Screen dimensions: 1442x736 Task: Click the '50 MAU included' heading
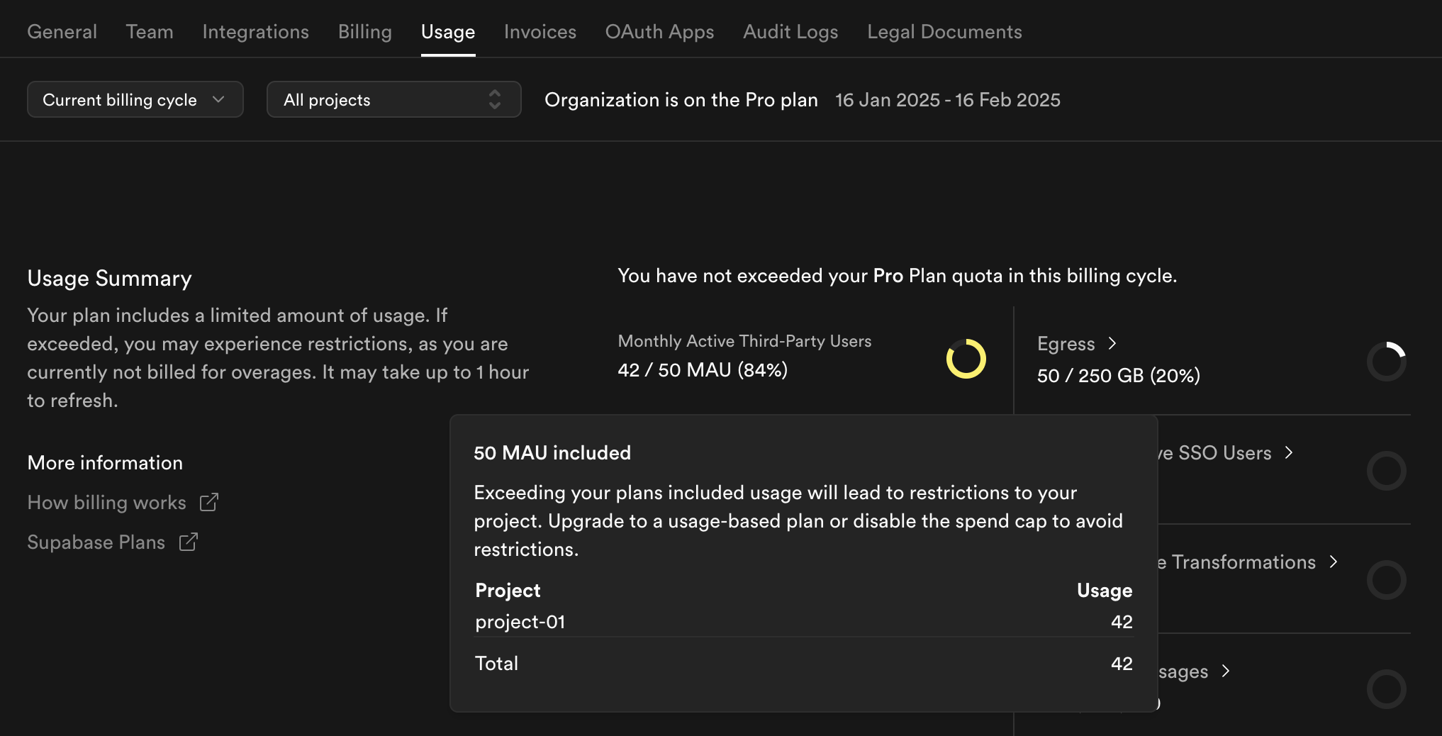point(552,453)
